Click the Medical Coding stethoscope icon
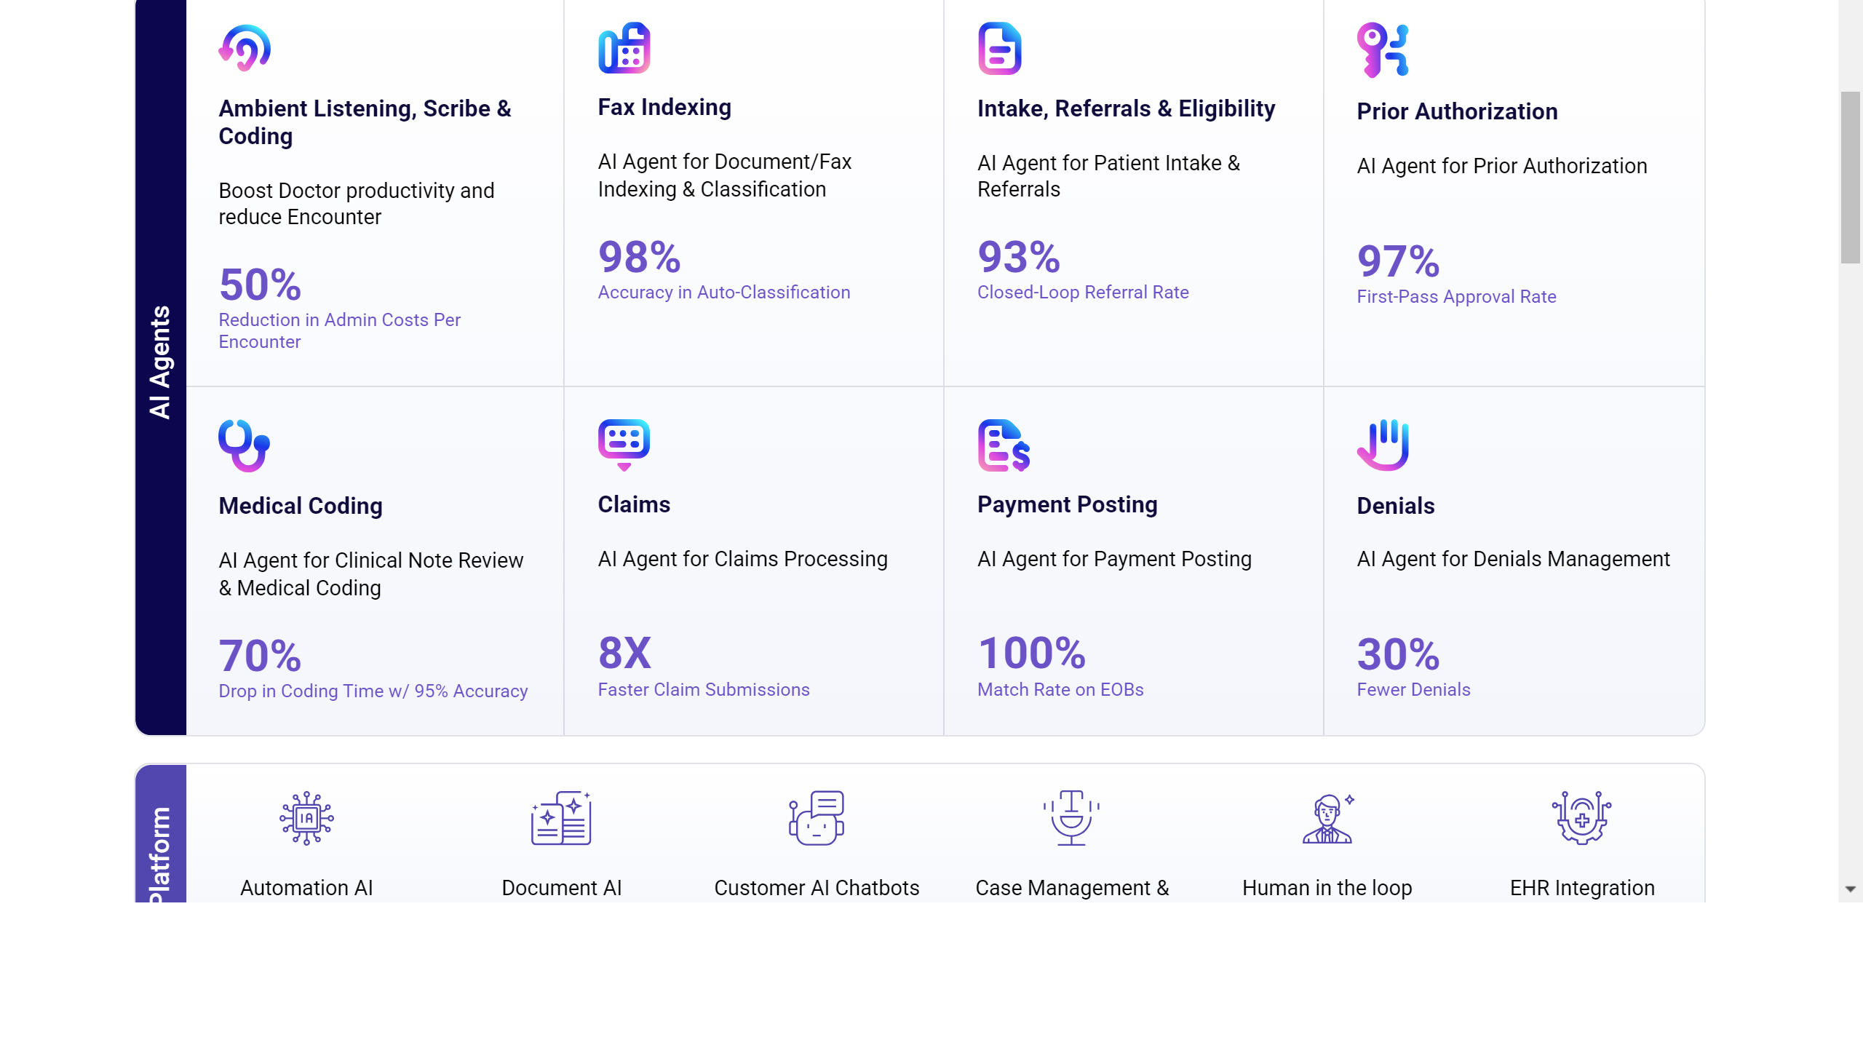The height and width of the screenshot is (1048, 1863). [x=245, y=445]
